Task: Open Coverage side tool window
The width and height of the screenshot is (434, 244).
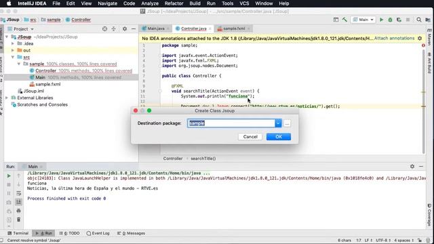Action: coord(429,215)
